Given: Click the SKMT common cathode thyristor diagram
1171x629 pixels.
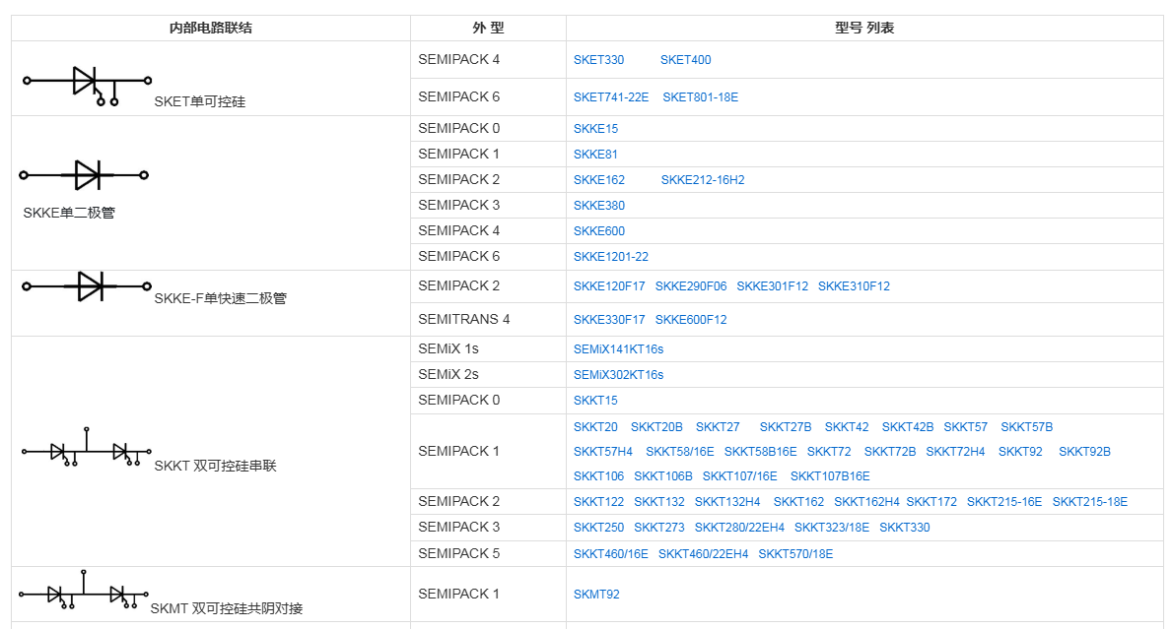Looking at the screenshot, I should coord(84,591).
